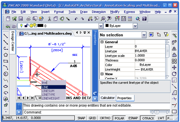Choose the Circle tool in left toolbar
The width and height of the screenshot is (180, 122).
pos(6,74)
